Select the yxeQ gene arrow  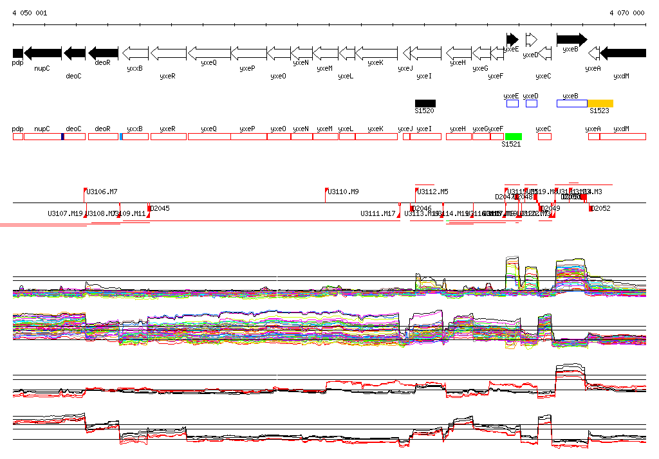tap(209, 53)
